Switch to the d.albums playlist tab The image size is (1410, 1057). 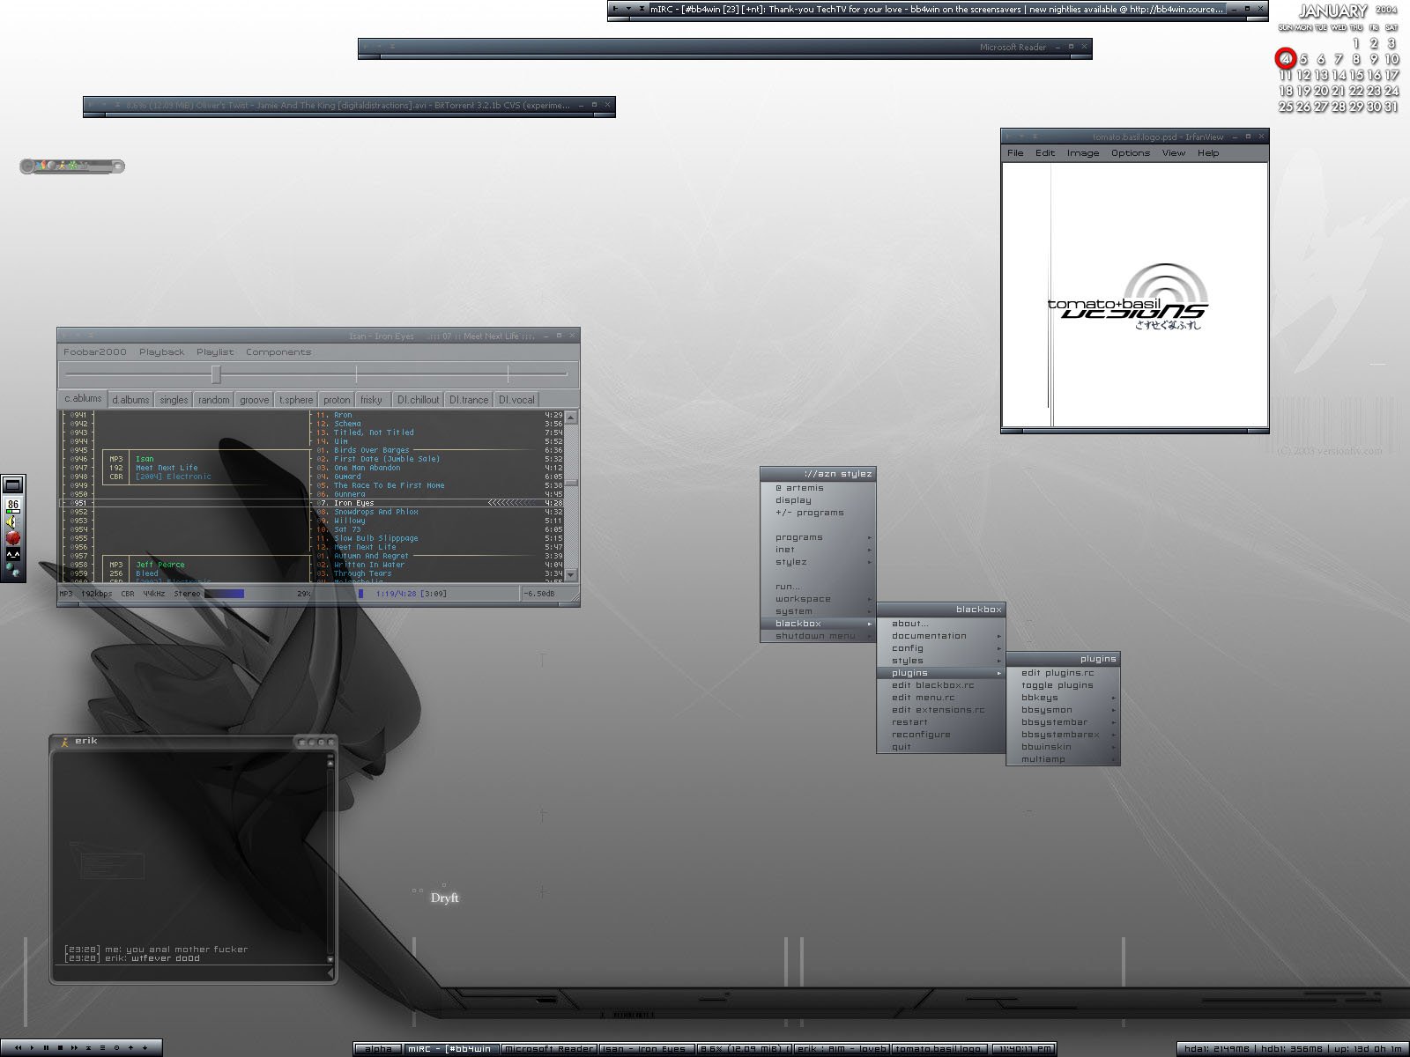click(x=130, y=400)
